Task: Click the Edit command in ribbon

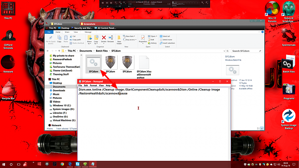Action: pyautogui.click(x=151, y=40)
